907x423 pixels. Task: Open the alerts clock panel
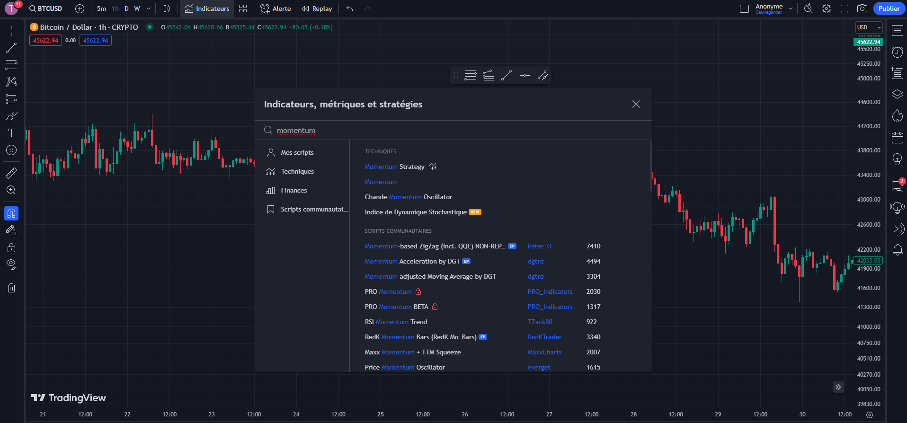coord(897,52)
